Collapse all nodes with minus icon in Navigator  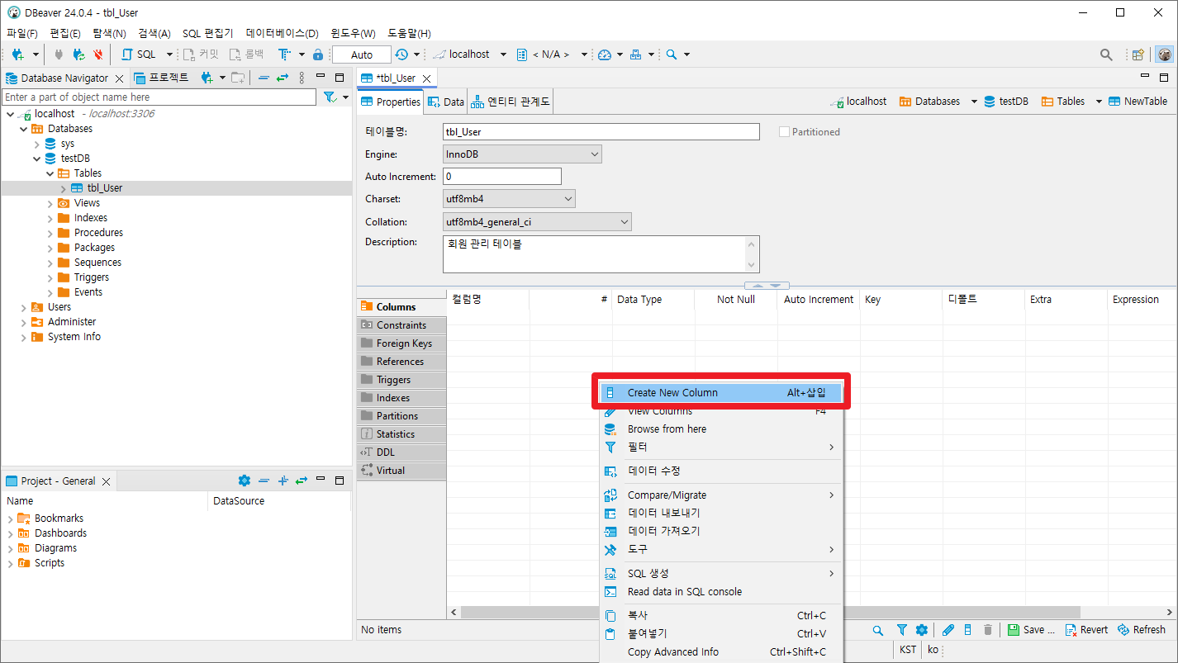(264, 78)
